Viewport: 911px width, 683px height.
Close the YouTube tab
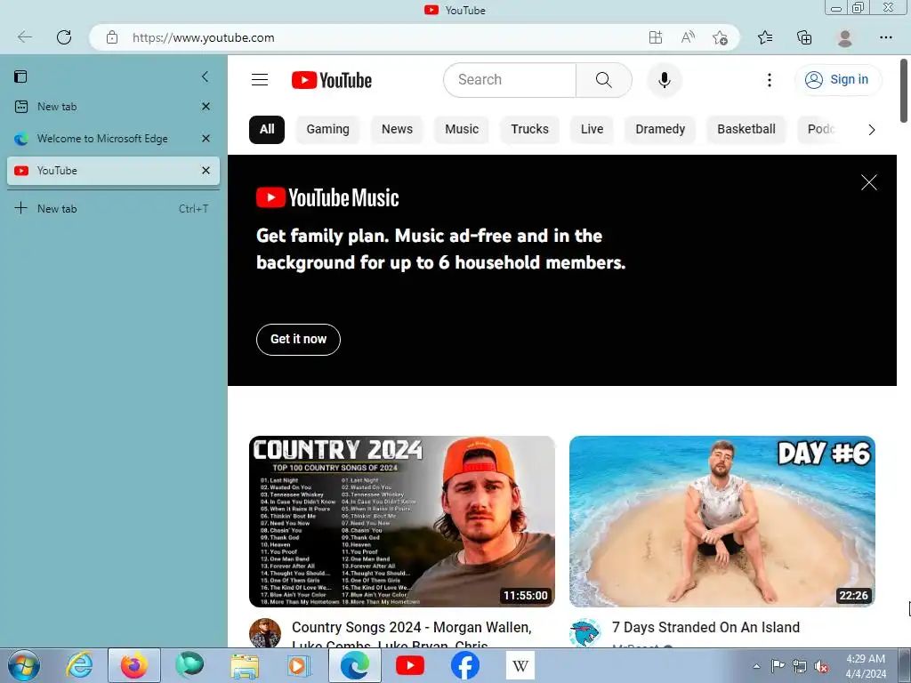206,171
